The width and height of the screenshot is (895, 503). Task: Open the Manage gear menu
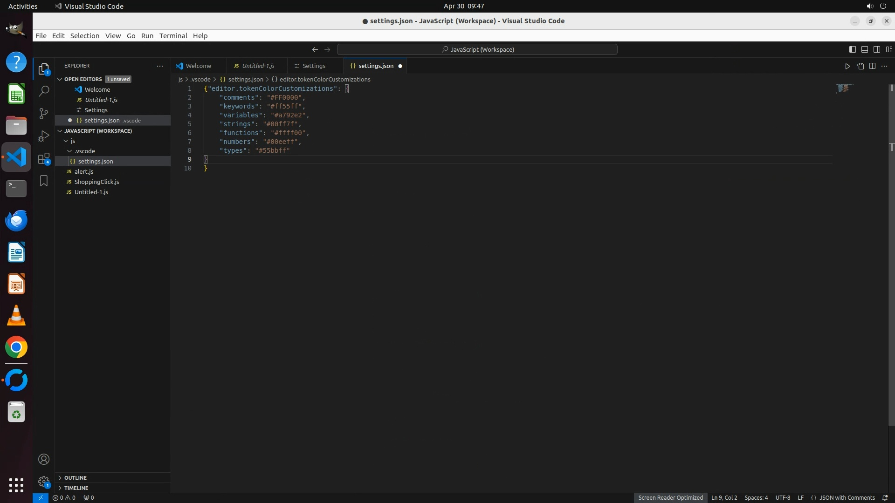click(x=44, y=481)
